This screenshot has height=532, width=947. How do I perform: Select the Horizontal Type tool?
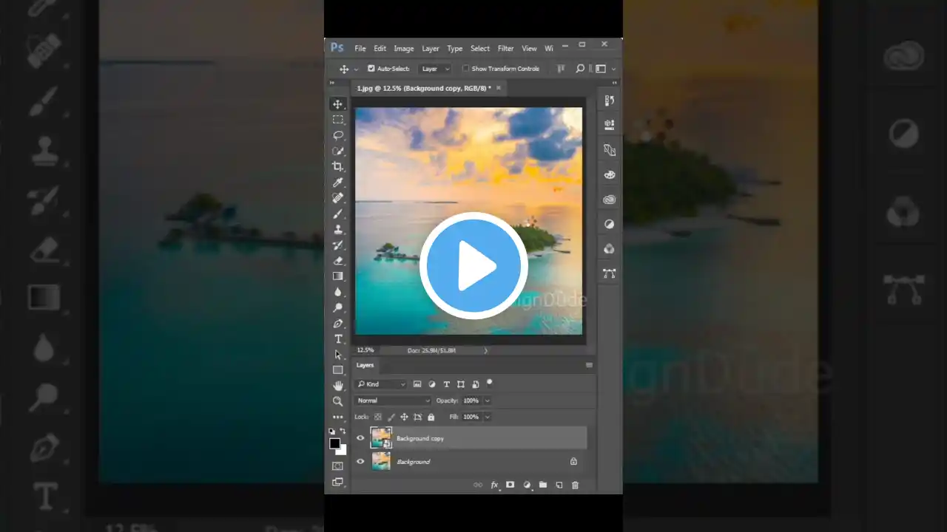[338, 339]
